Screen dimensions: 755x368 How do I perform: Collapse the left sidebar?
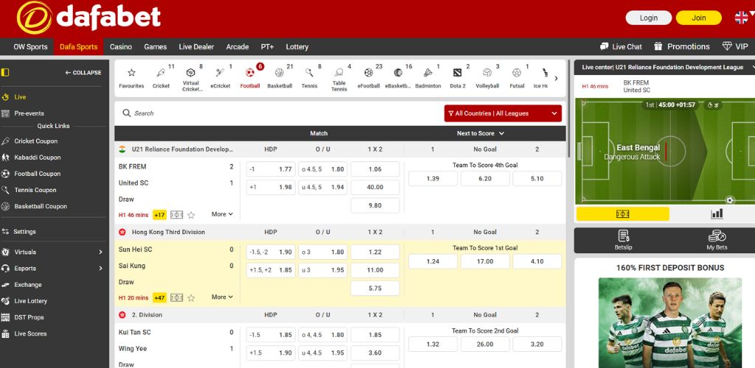point(83,73)
